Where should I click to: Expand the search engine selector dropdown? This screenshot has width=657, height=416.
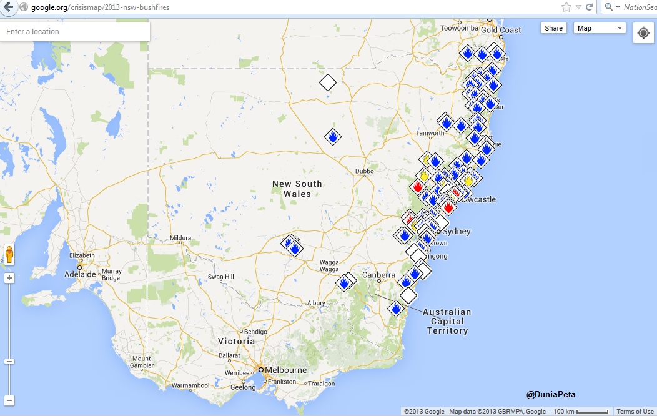(612, 7)
